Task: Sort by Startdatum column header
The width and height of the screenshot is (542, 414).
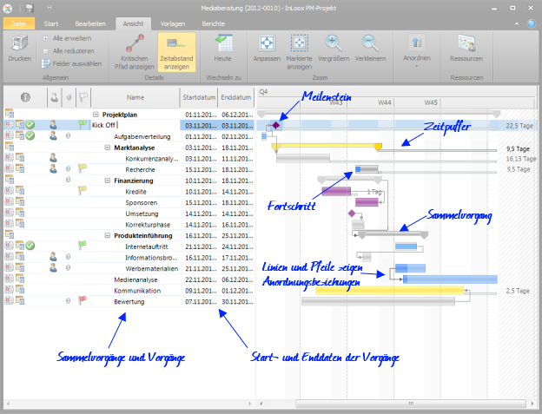Action: click(199, 97)
